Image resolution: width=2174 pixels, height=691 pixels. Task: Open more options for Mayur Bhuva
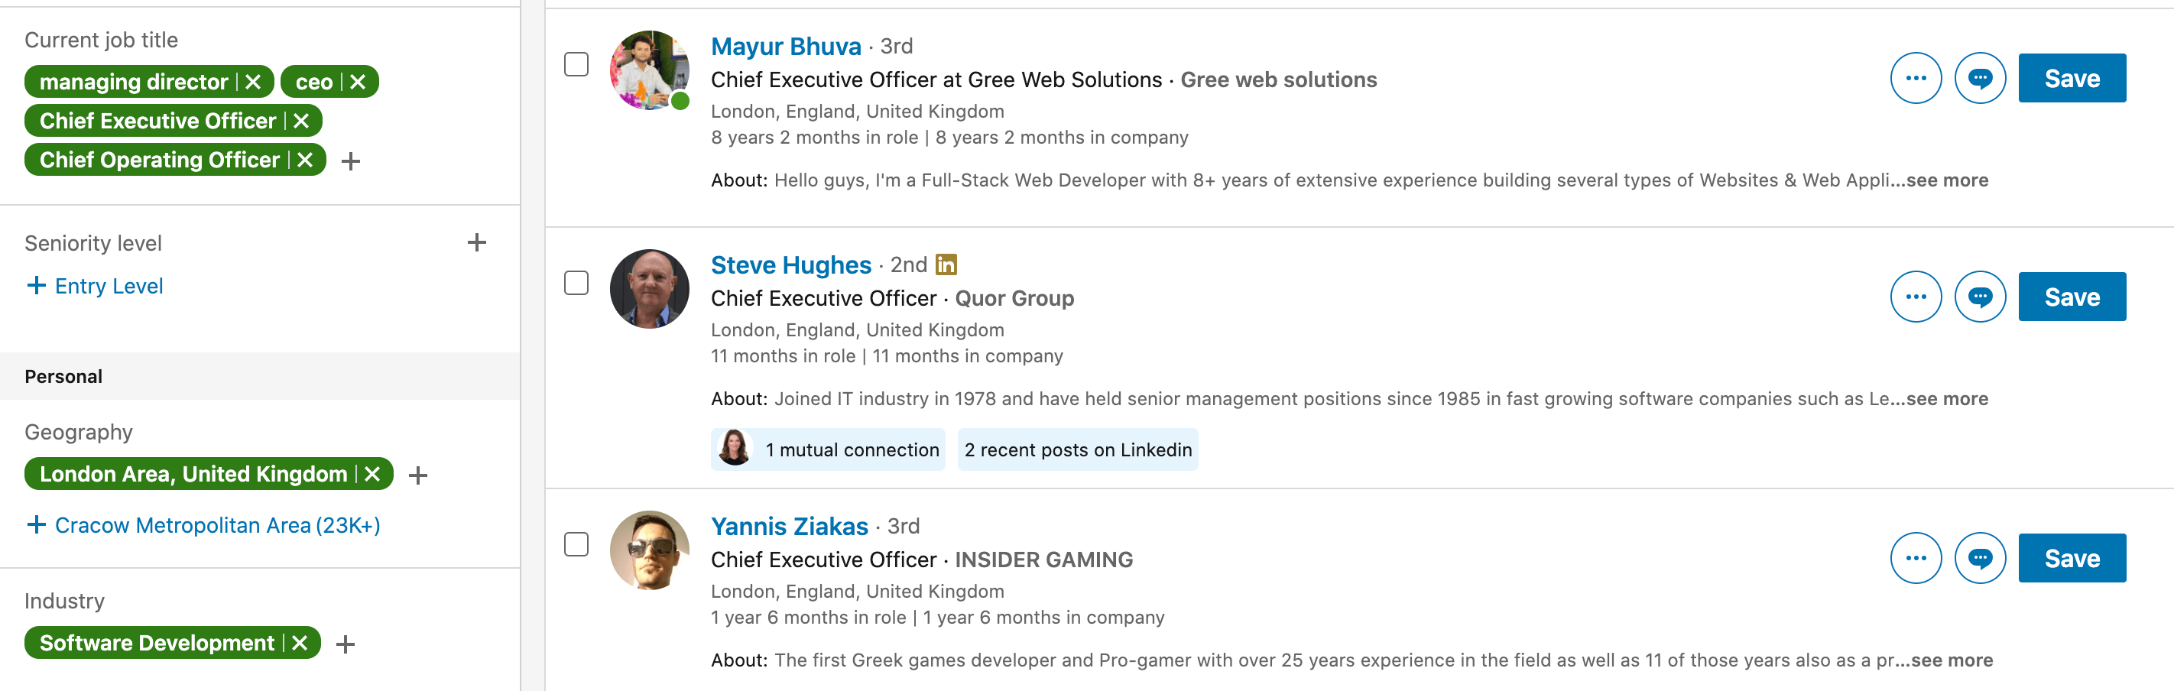pos(1915,79)
